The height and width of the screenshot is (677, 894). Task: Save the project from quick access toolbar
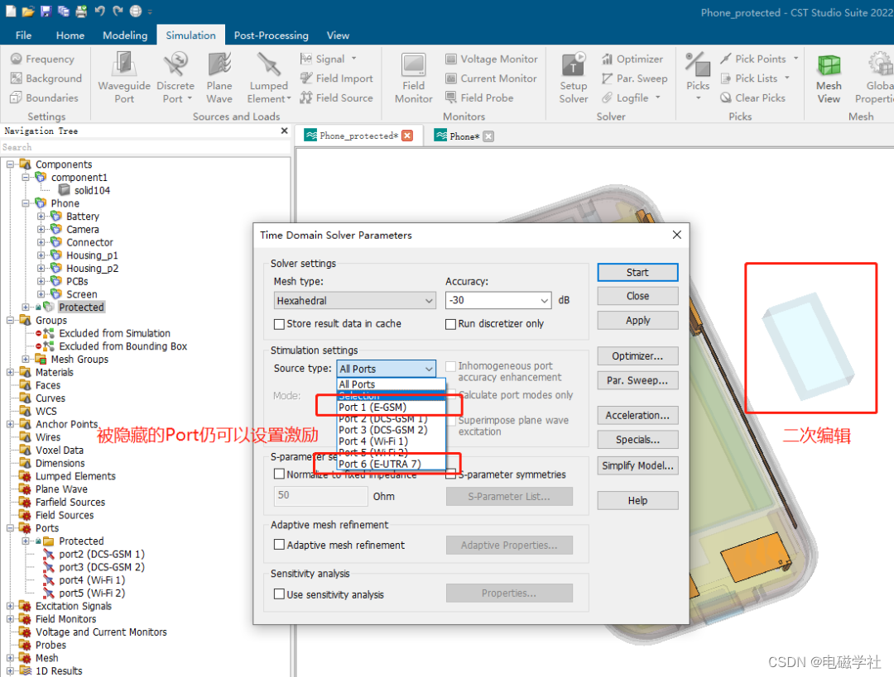[46, 11]
